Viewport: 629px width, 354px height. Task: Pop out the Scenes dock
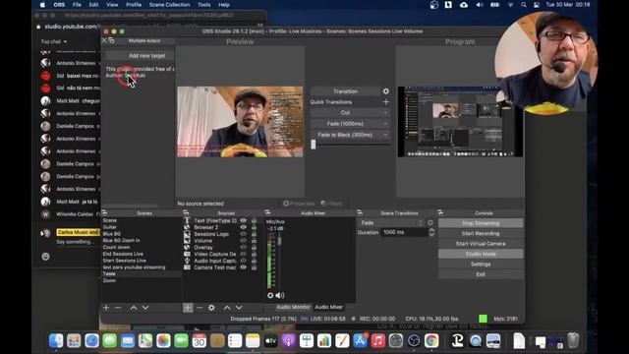pyautogui.click(x=104, y=212)
